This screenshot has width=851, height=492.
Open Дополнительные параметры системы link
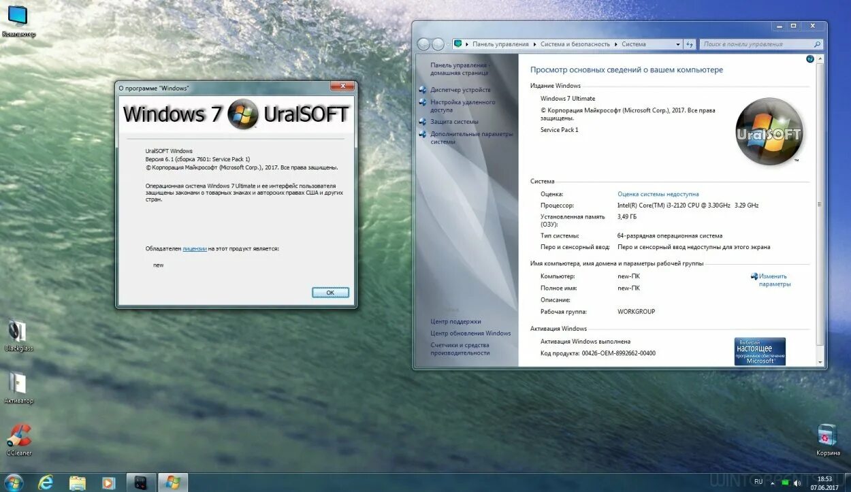471,137
